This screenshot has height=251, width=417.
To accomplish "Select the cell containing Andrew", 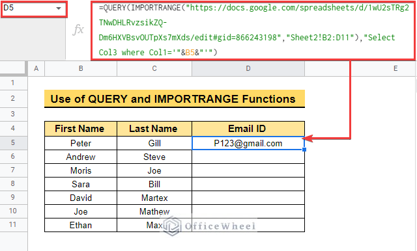I will 81,157.
